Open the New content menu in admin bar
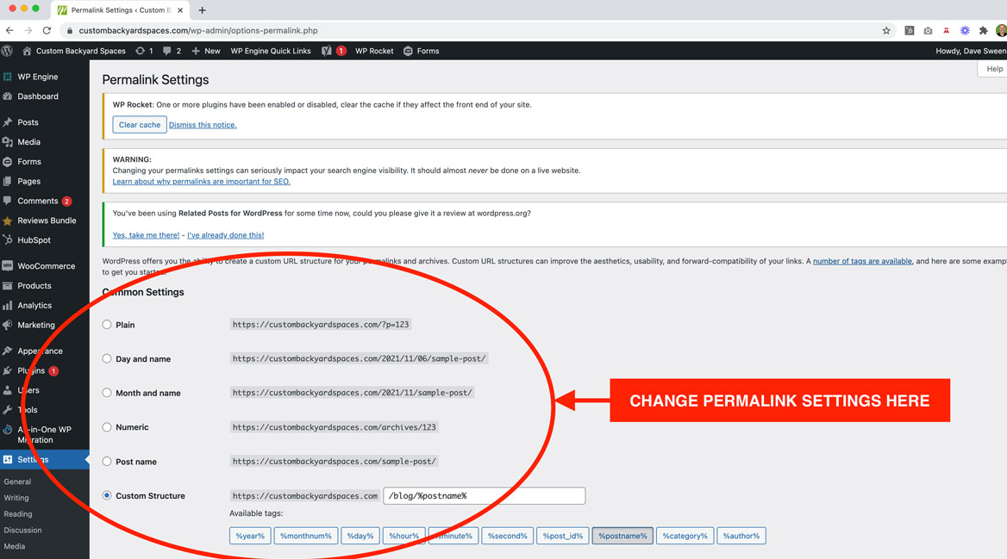 [206, 51]
